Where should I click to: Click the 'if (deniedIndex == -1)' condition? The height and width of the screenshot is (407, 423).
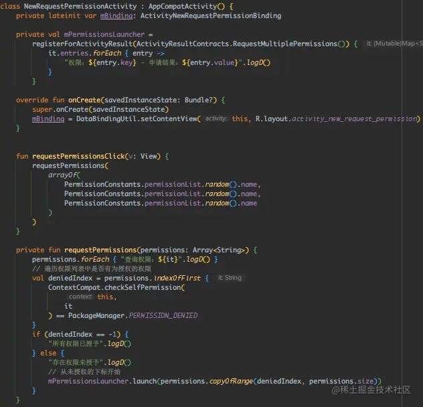click(76, 334)
